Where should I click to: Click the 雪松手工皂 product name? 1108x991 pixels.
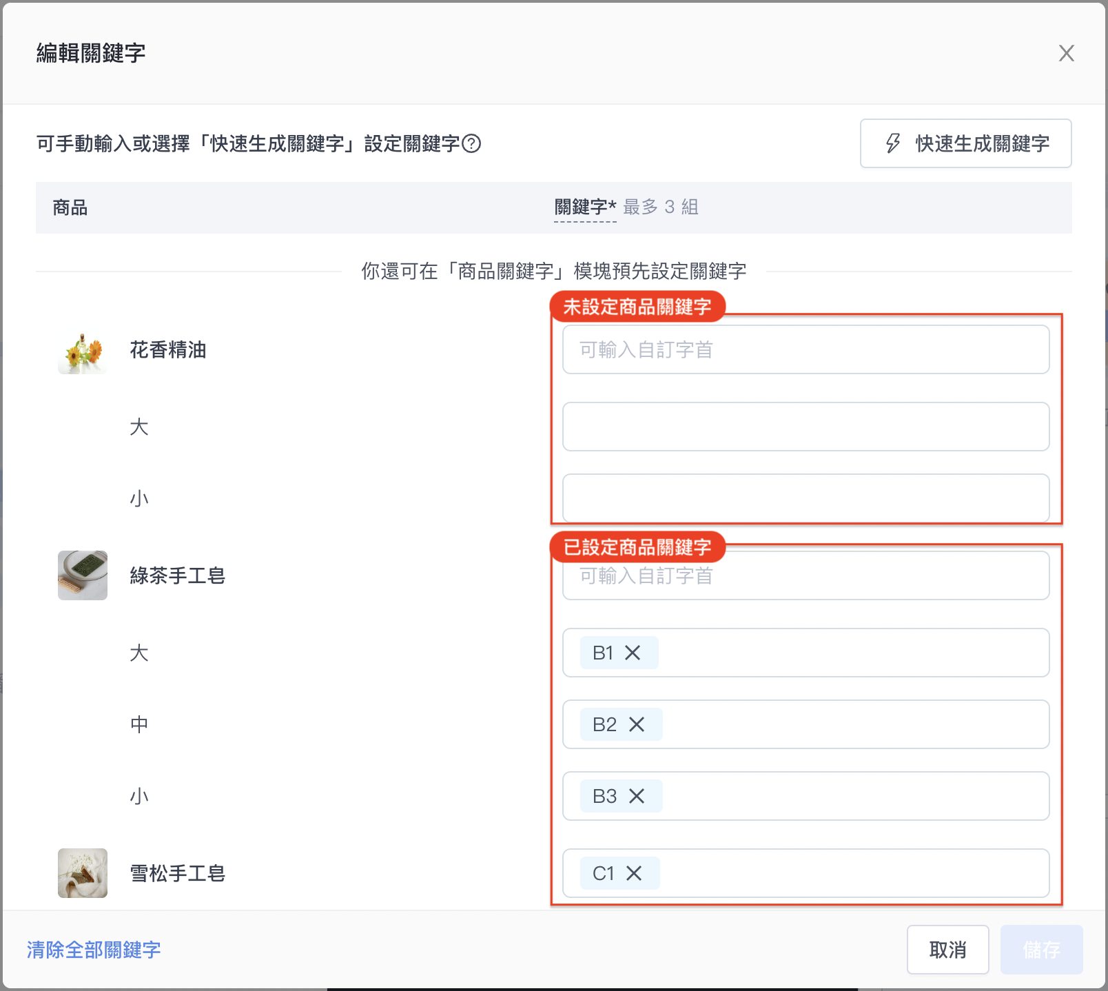pyautogui.click(x=178, y=873)
